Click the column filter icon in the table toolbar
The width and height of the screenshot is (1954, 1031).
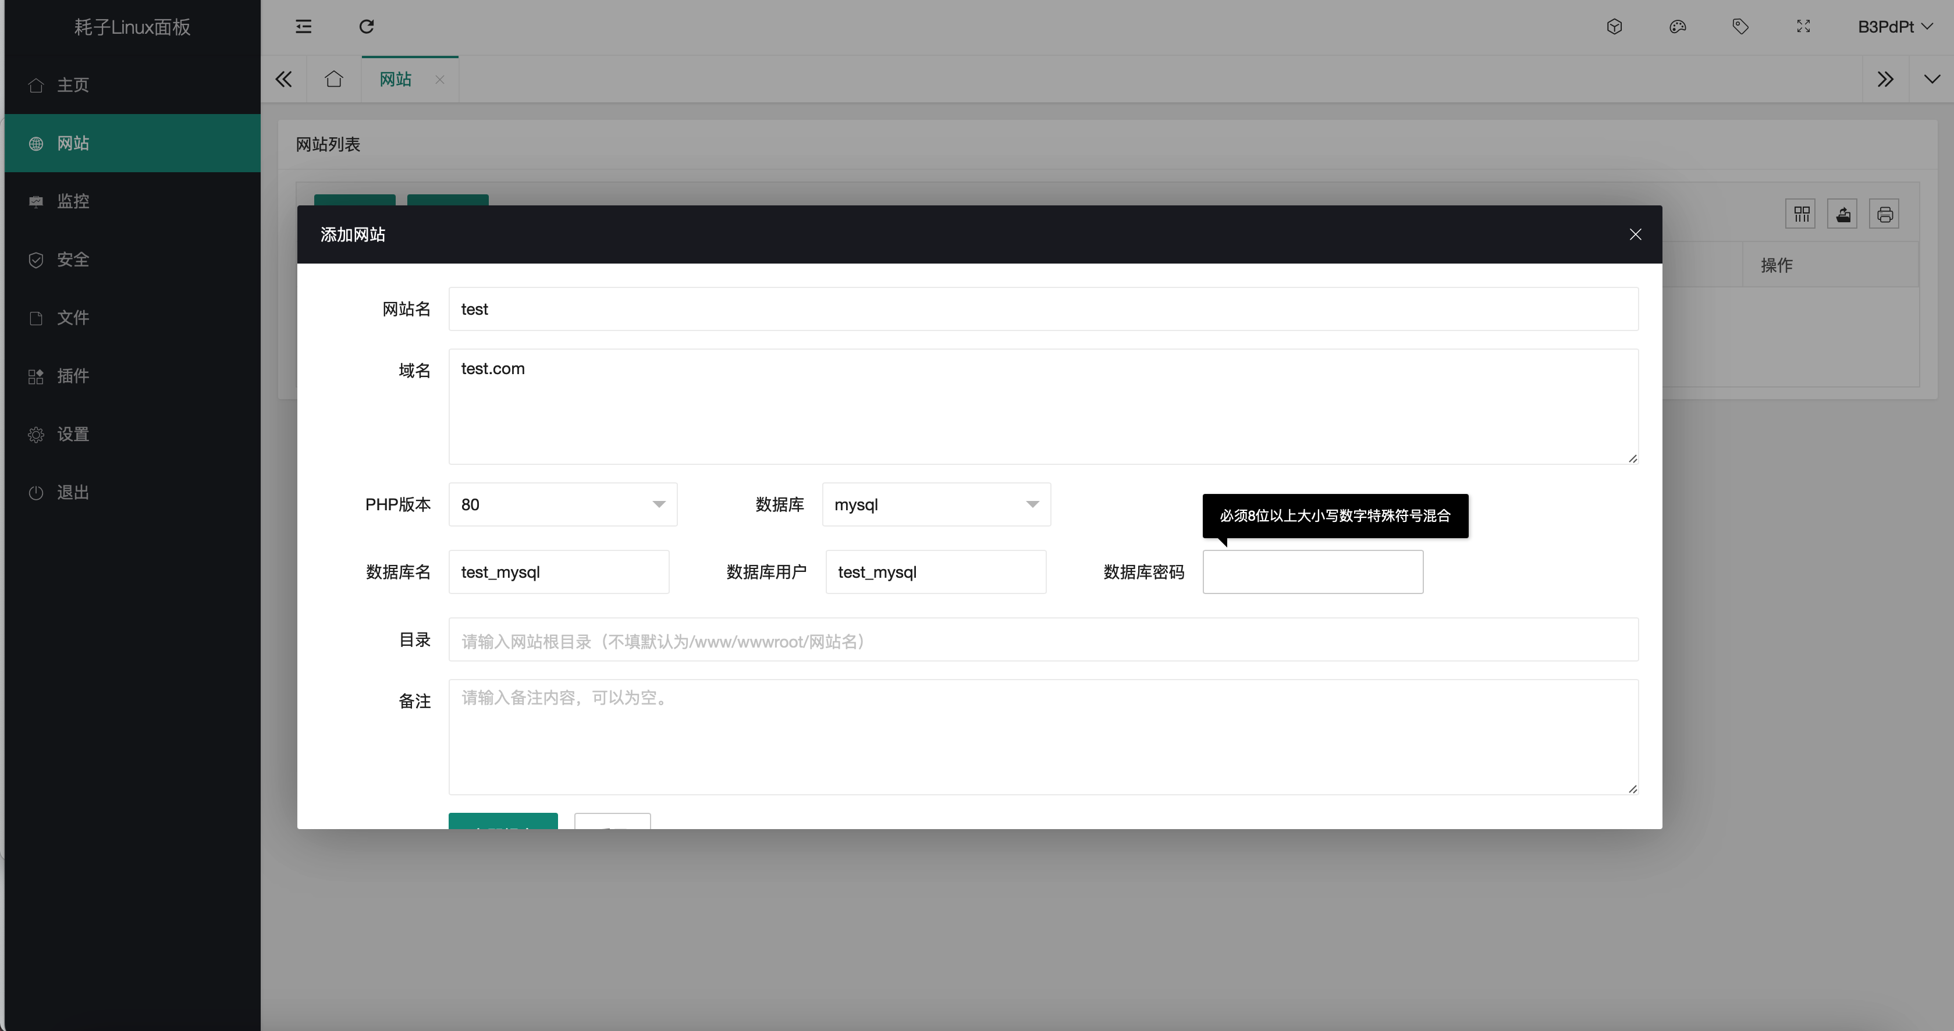pyautogui.click(x=1801, y=215)
